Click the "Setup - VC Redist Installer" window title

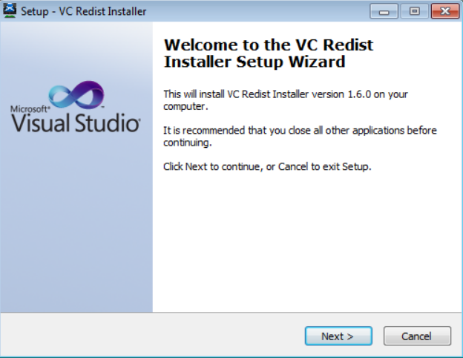pos(83,12)
